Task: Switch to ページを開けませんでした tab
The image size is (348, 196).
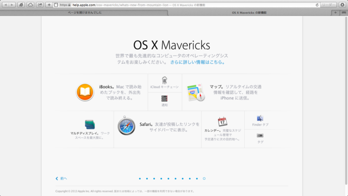Action: tap(84, 13)
